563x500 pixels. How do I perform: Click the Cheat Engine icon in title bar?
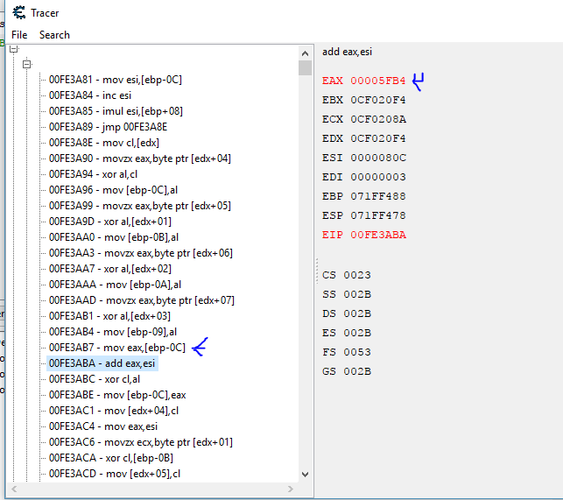click(18, 12)
